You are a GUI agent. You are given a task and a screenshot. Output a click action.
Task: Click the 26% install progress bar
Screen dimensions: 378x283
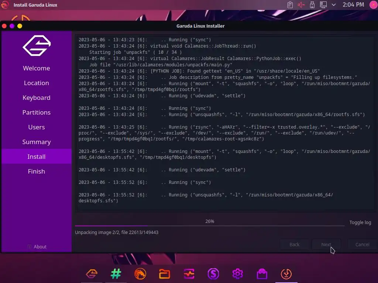pyautogui.click(x=210, y=226)
